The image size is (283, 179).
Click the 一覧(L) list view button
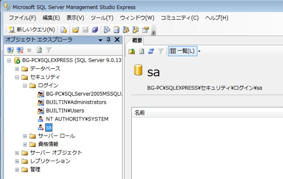click(183, 51)
